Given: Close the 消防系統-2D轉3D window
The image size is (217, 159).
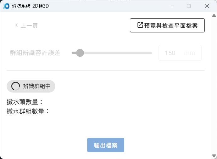Looking at the screenshot, I should click(x=207, y=6).
